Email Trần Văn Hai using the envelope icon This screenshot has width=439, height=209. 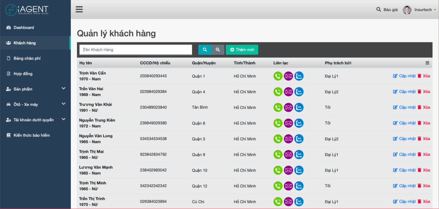click(x=289, y=92)
